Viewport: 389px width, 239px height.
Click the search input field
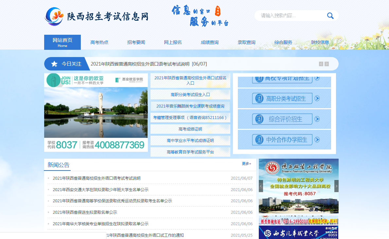pyautogui.click(x=290, y=16)
